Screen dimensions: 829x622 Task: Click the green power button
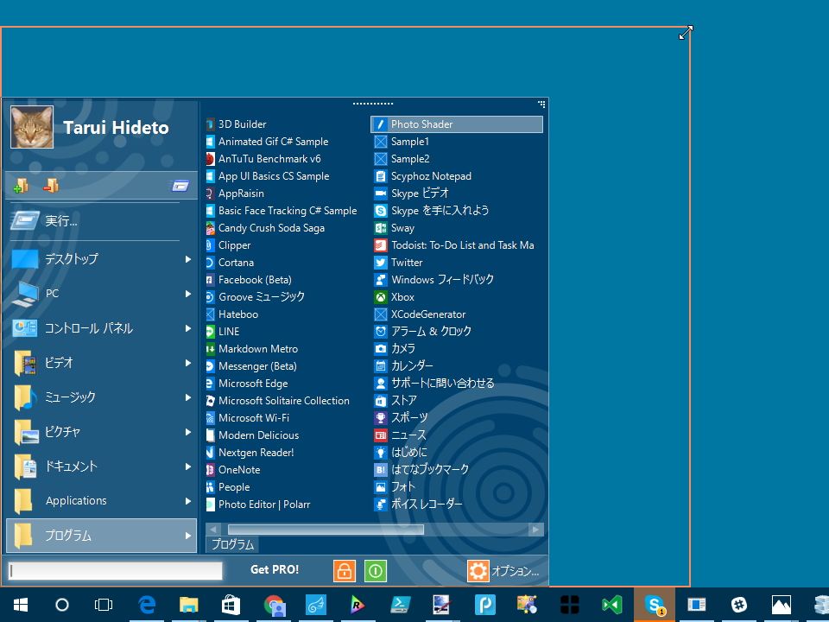[x=376, y=571]
